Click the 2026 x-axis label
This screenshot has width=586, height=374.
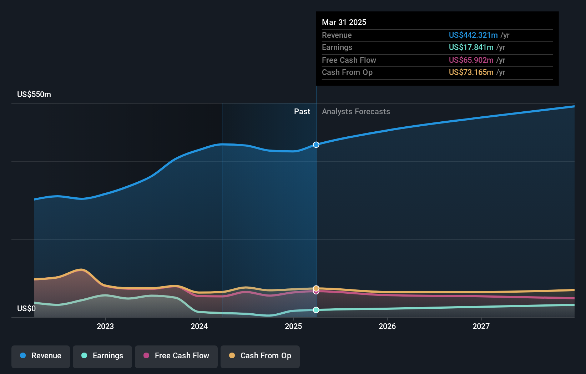tap(387, 326)
